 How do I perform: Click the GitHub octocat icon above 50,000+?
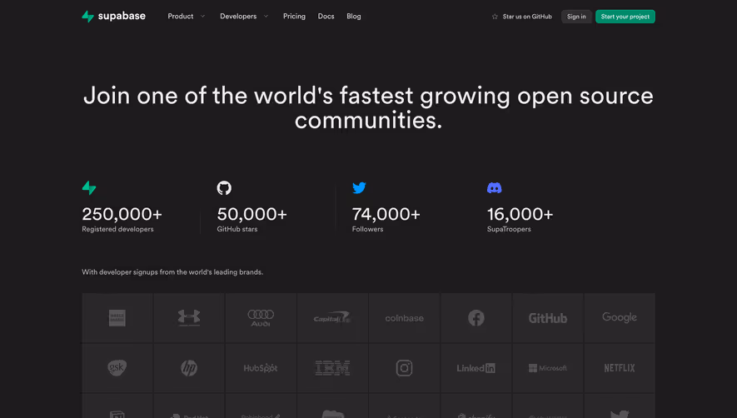(x=224, y=188)
